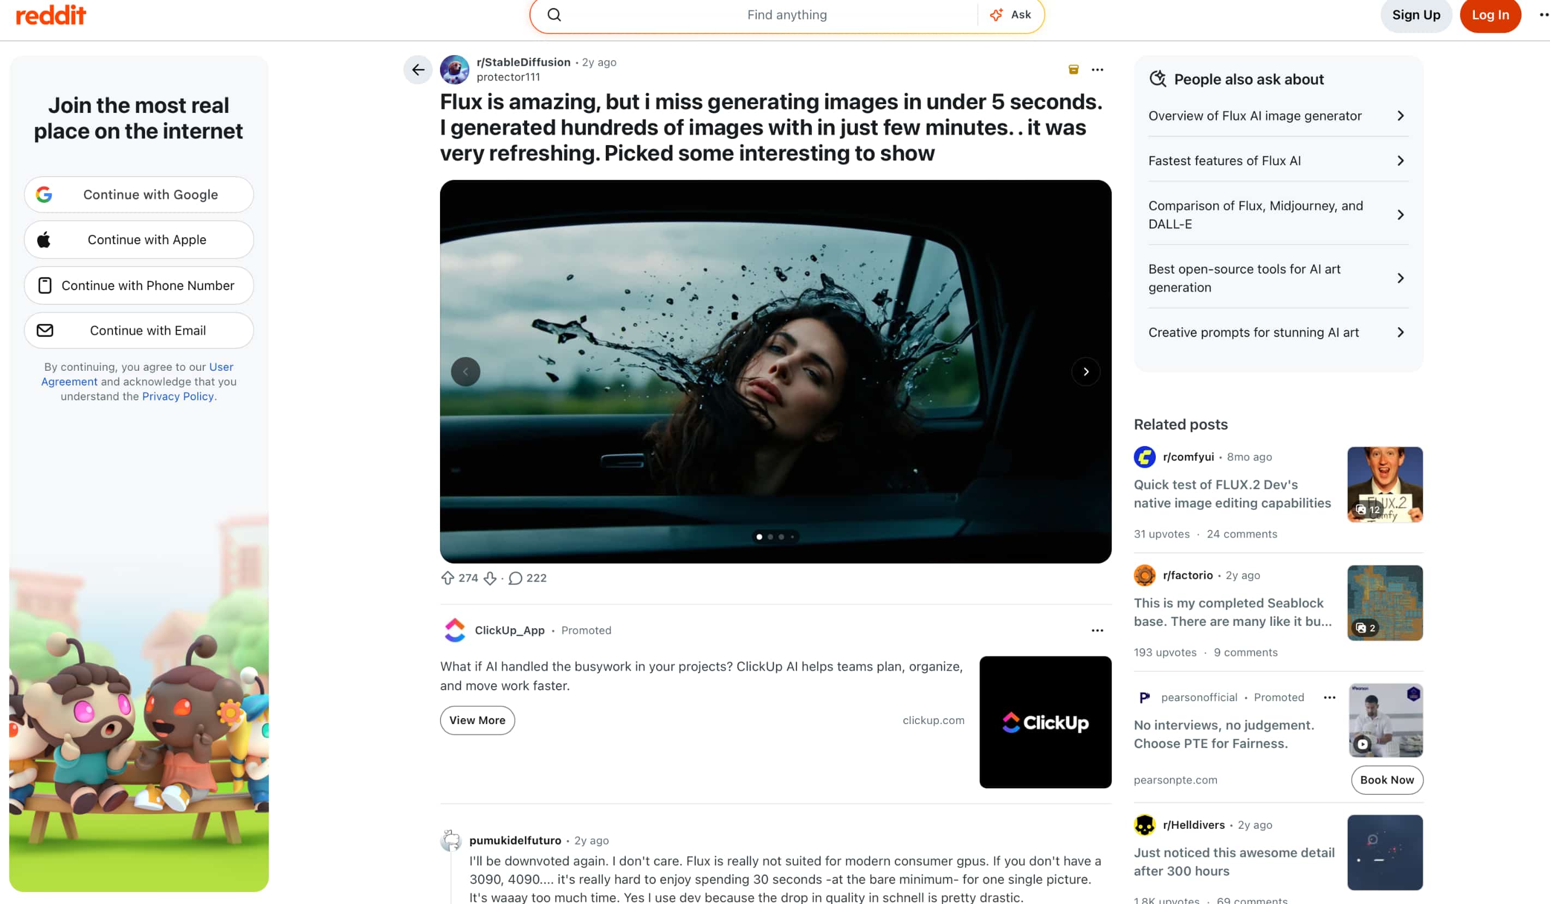Image resolution: width=1550 pixels, height=904 pixels.
Task: Click the Log In button
Action: 1489,15
